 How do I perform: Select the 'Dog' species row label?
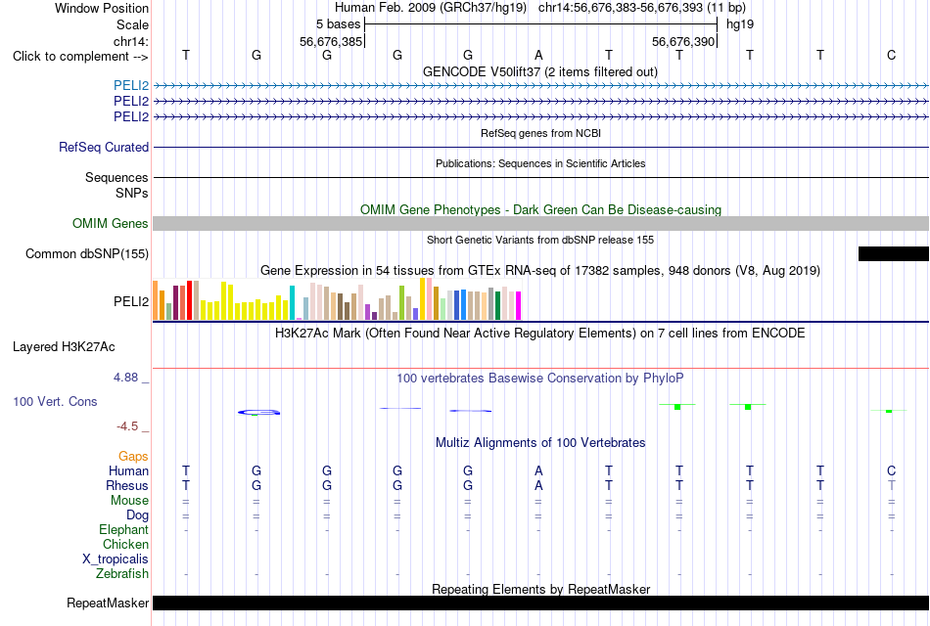click(137, 515)
